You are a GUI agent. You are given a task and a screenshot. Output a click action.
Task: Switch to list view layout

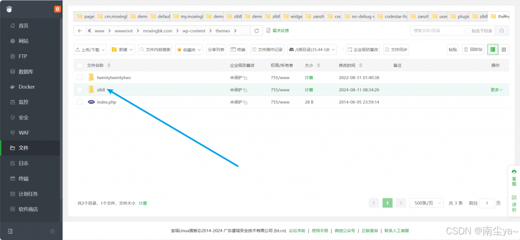pos(493,49)
